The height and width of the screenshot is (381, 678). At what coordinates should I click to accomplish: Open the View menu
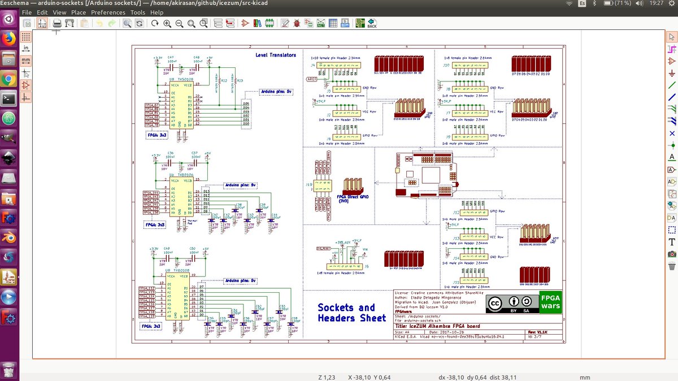60,12
